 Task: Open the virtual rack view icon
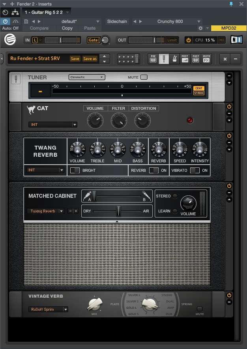pos(128,59)
